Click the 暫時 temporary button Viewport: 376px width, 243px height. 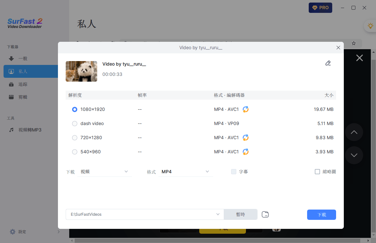pyautogui.click(x=240, y=214)
